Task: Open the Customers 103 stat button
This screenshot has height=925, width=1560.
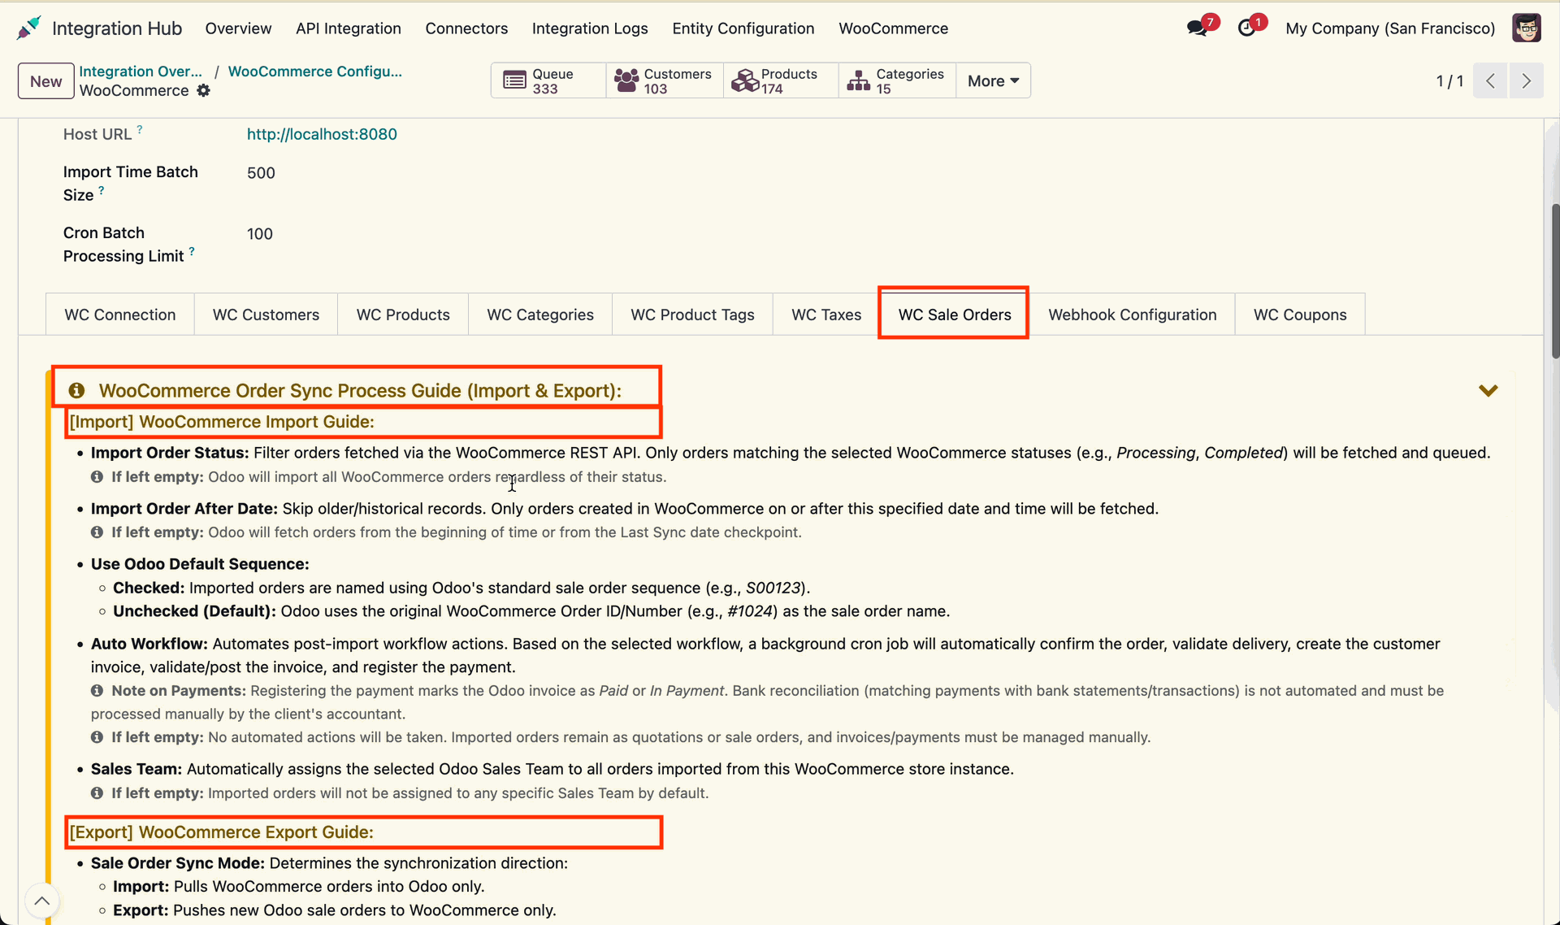Action: [665, 80]
